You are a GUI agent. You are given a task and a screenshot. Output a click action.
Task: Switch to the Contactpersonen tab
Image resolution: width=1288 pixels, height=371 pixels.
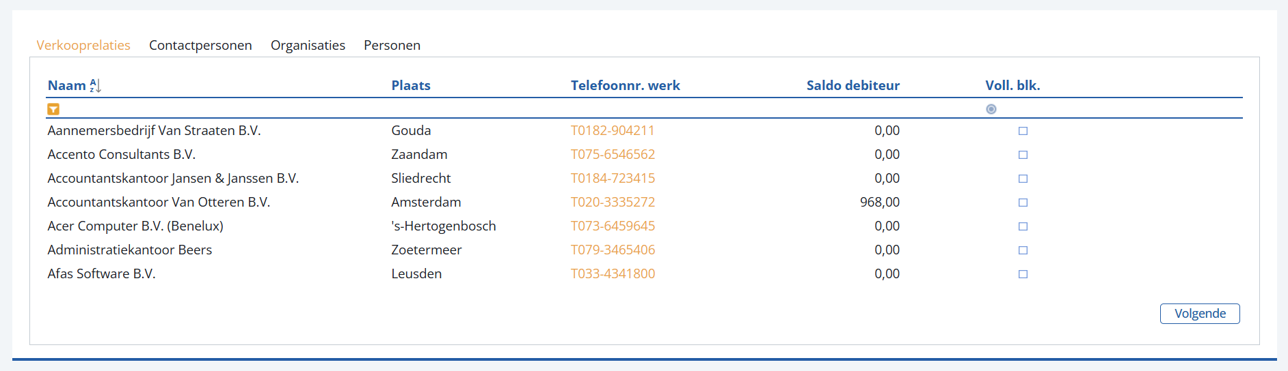click(200, 45)
